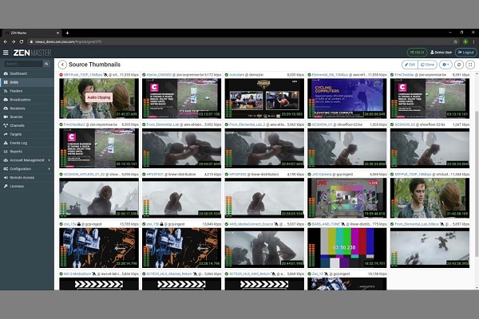
Task: Click red error status icon on SRT-Push_720P
Action: [x=61, y=75]
